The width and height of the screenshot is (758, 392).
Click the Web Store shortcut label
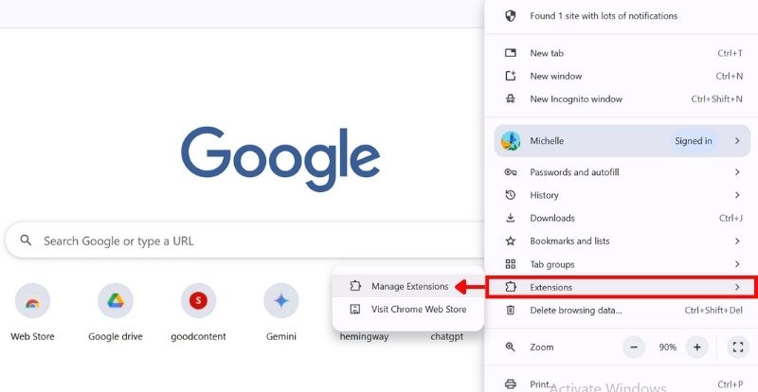(32, 336)
